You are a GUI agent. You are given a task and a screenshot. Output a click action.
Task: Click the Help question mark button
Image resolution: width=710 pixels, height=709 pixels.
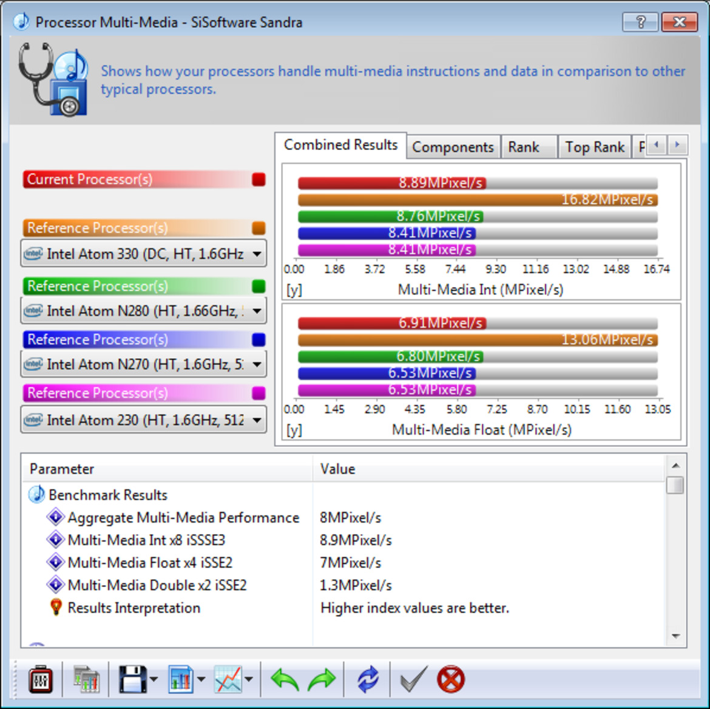tap(640, 22)
